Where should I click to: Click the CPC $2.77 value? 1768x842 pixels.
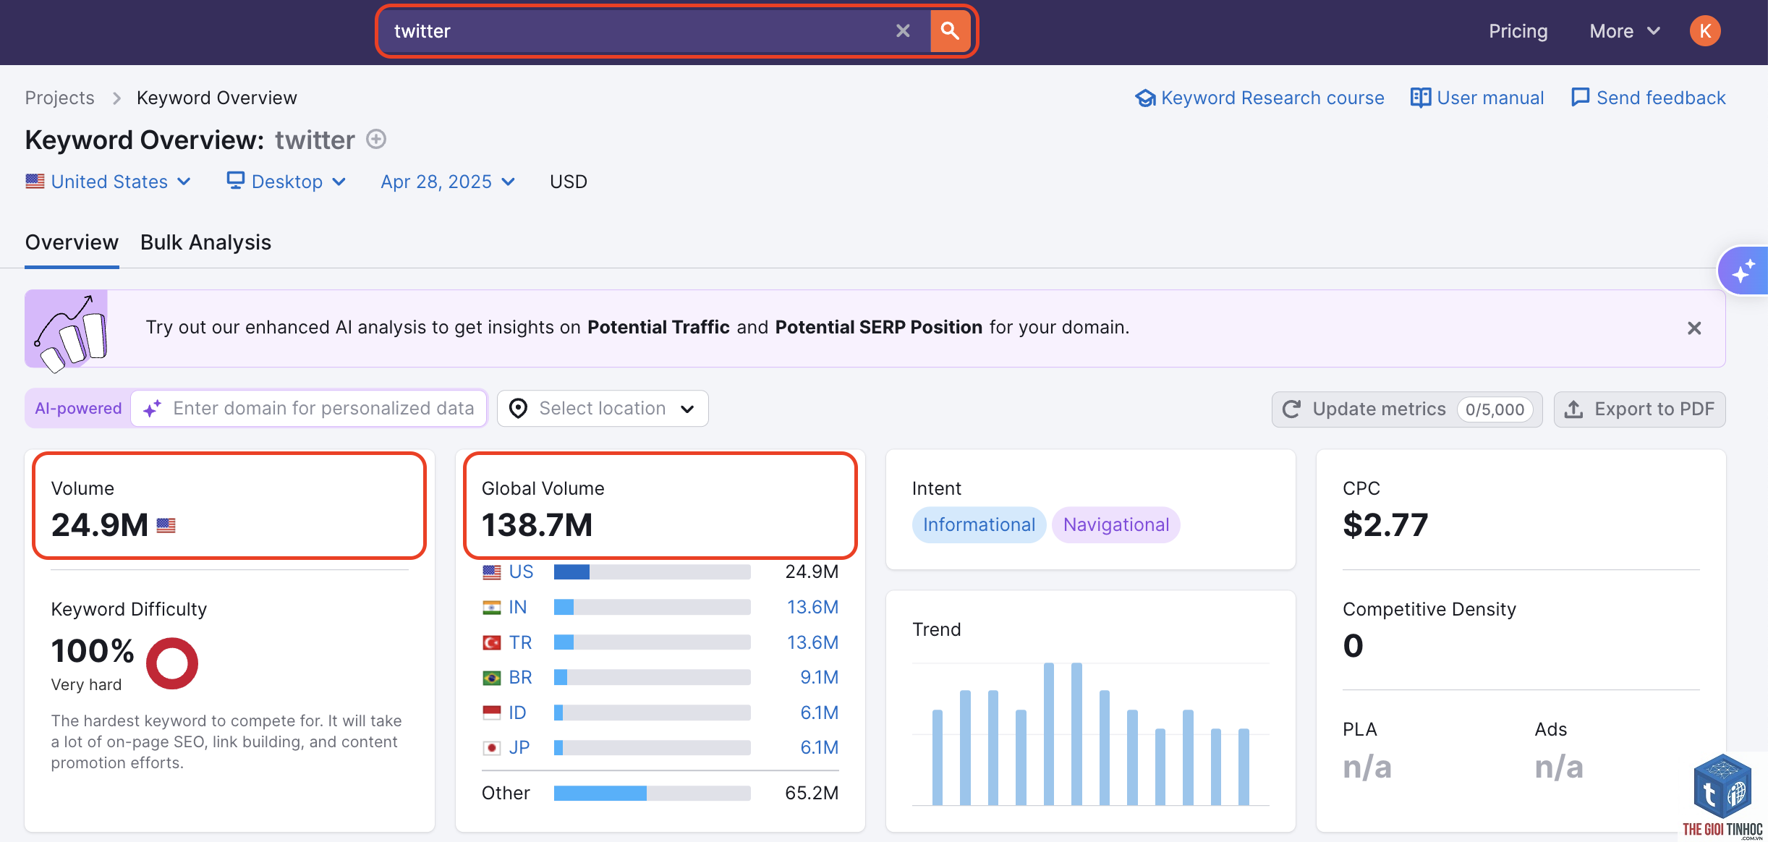(x=1385, y=525)
